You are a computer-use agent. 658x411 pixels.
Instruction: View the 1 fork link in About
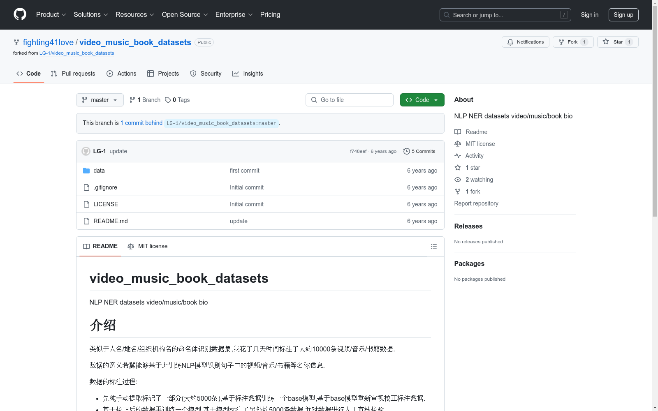tap(467, 192)
